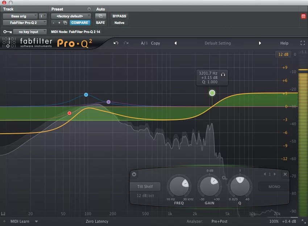
Task: Open band gear settings icon near gain knob
Action: [224, 178]
